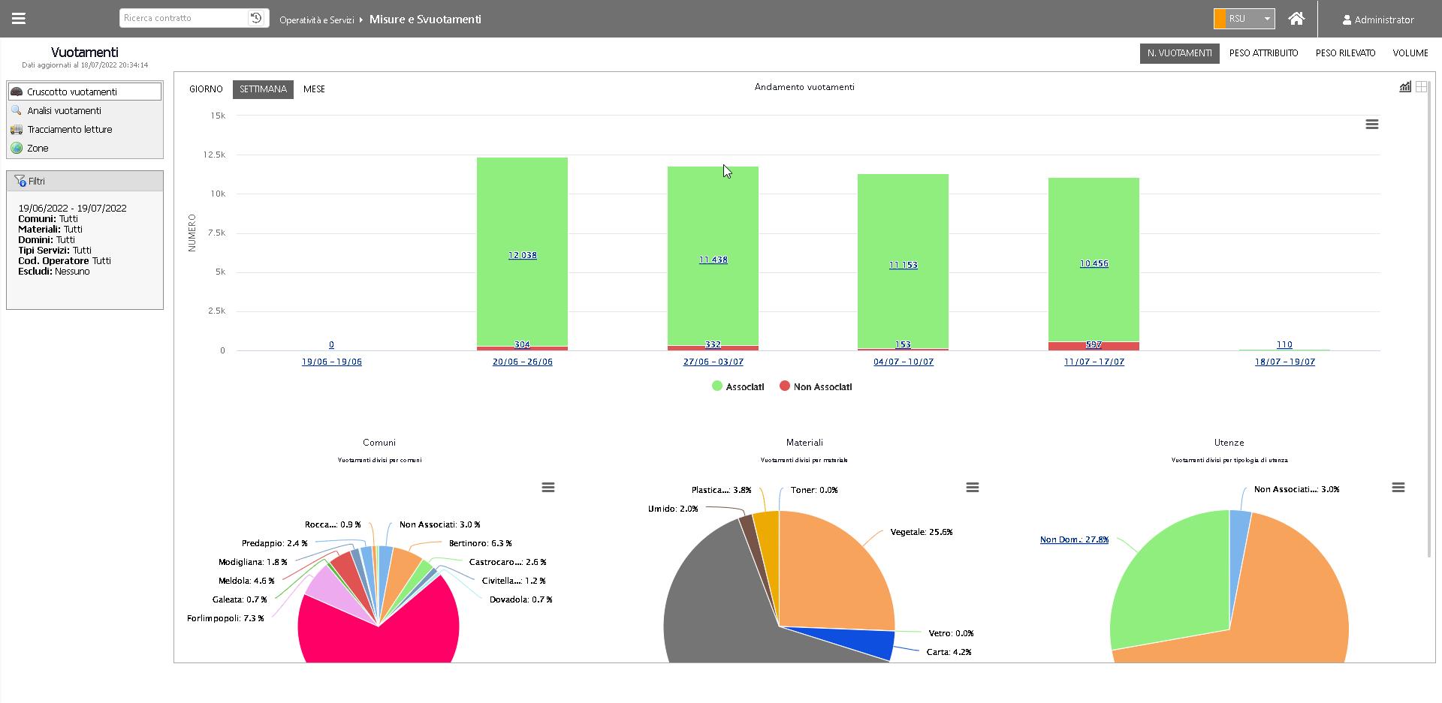Click the 110 value label
The height and width of the screenshot is (703, 1442).
click(1284, 344)
